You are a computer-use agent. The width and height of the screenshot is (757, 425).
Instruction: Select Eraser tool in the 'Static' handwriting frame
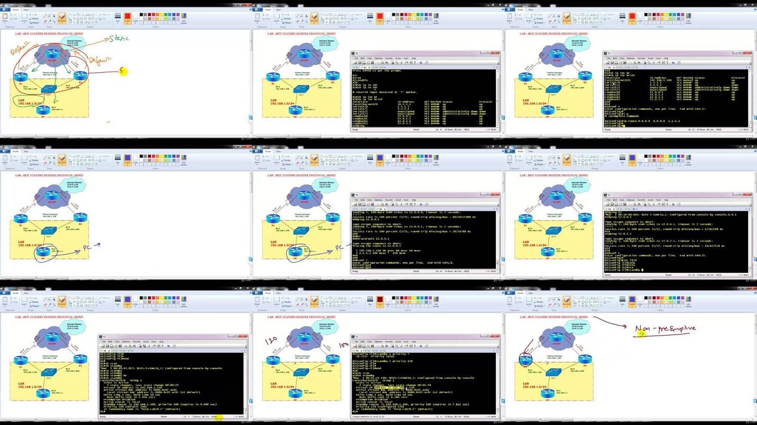(45, 20)
